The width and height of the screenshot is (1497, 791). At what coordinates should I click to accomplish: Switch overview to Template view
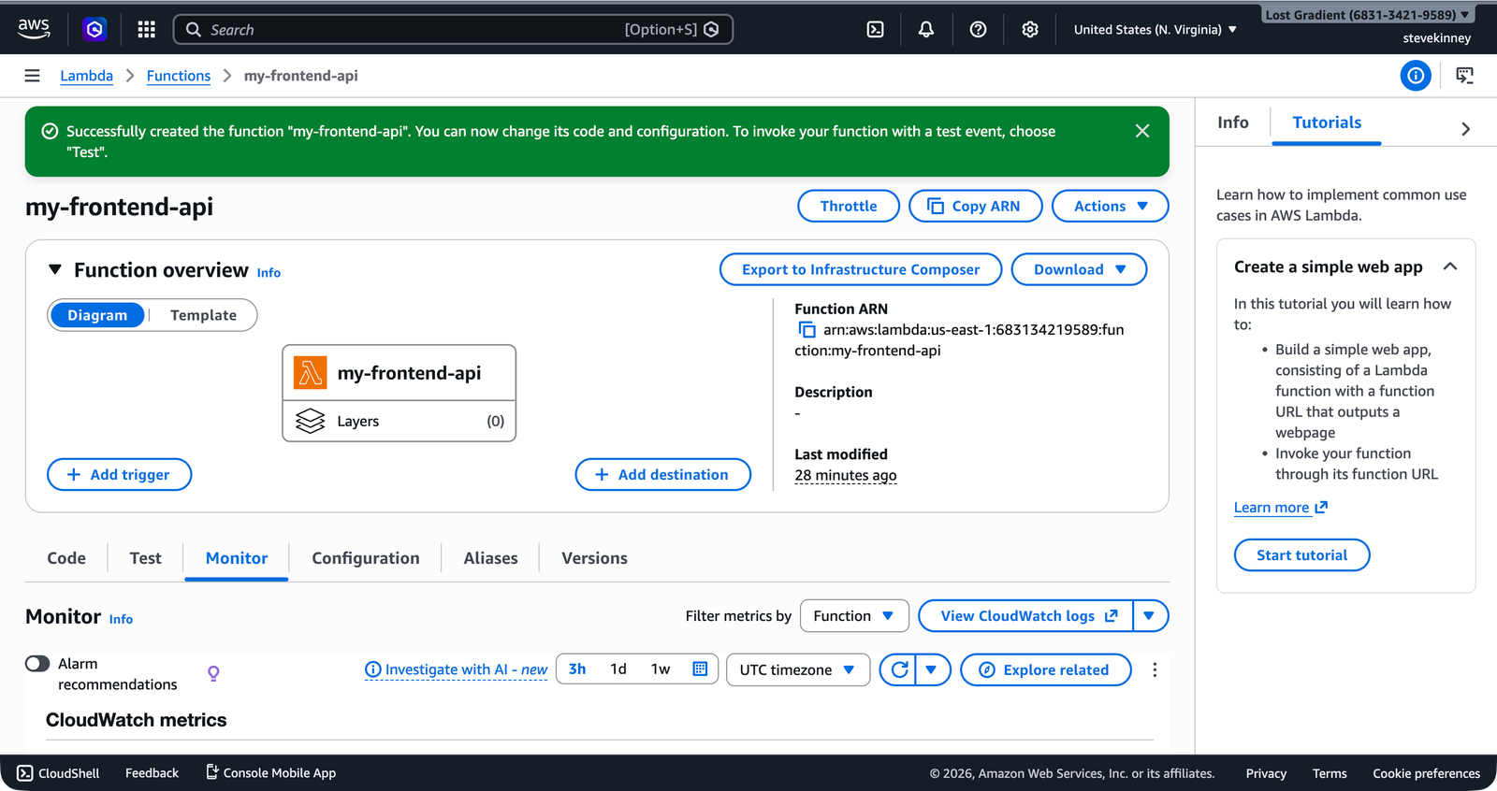pos(203,316)
